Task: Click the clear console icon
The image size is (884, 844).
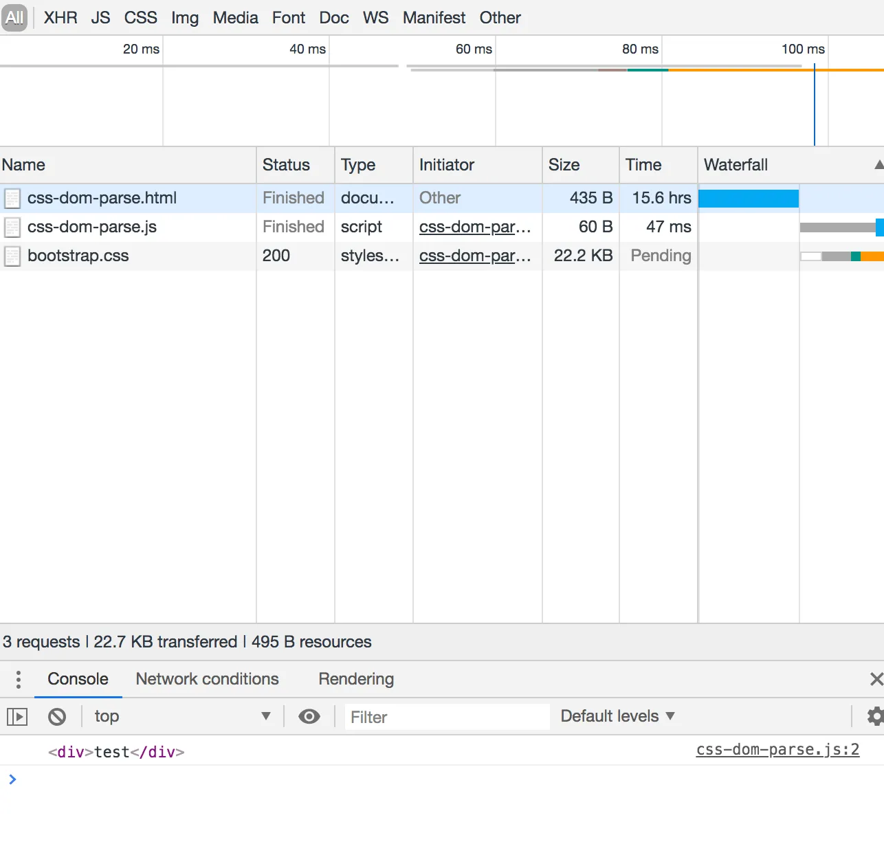Action: 57,717
